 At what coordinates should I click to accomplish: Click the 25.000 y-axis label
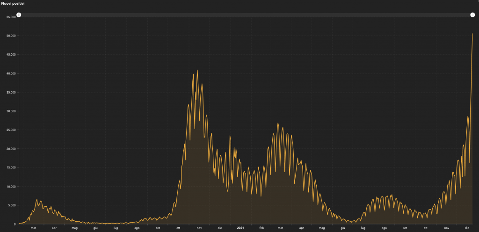11,130
